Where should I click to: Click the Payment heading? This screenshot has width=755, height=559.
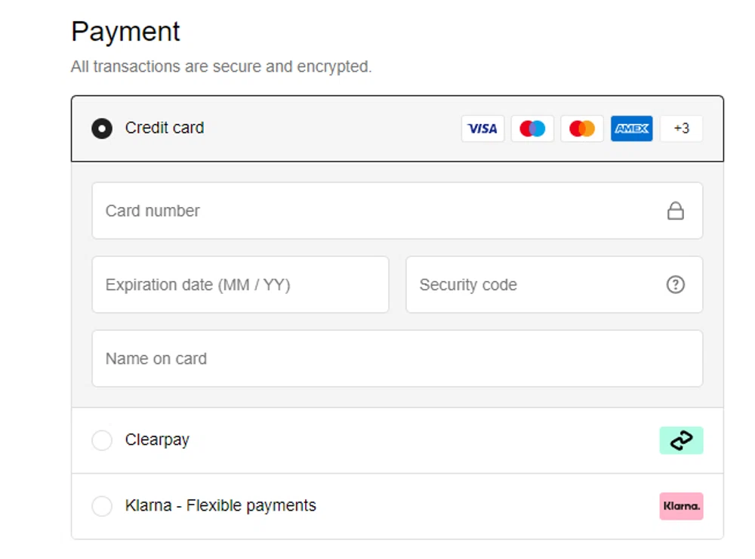125,31
